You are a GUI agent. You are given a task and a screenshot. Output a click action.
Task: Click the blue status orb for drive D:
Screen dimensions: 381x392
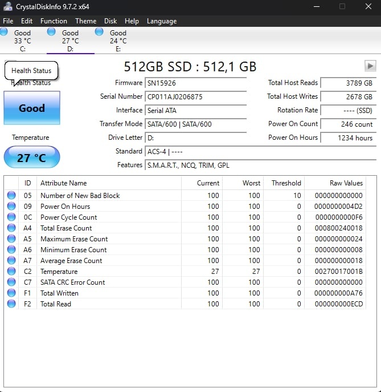51,32
